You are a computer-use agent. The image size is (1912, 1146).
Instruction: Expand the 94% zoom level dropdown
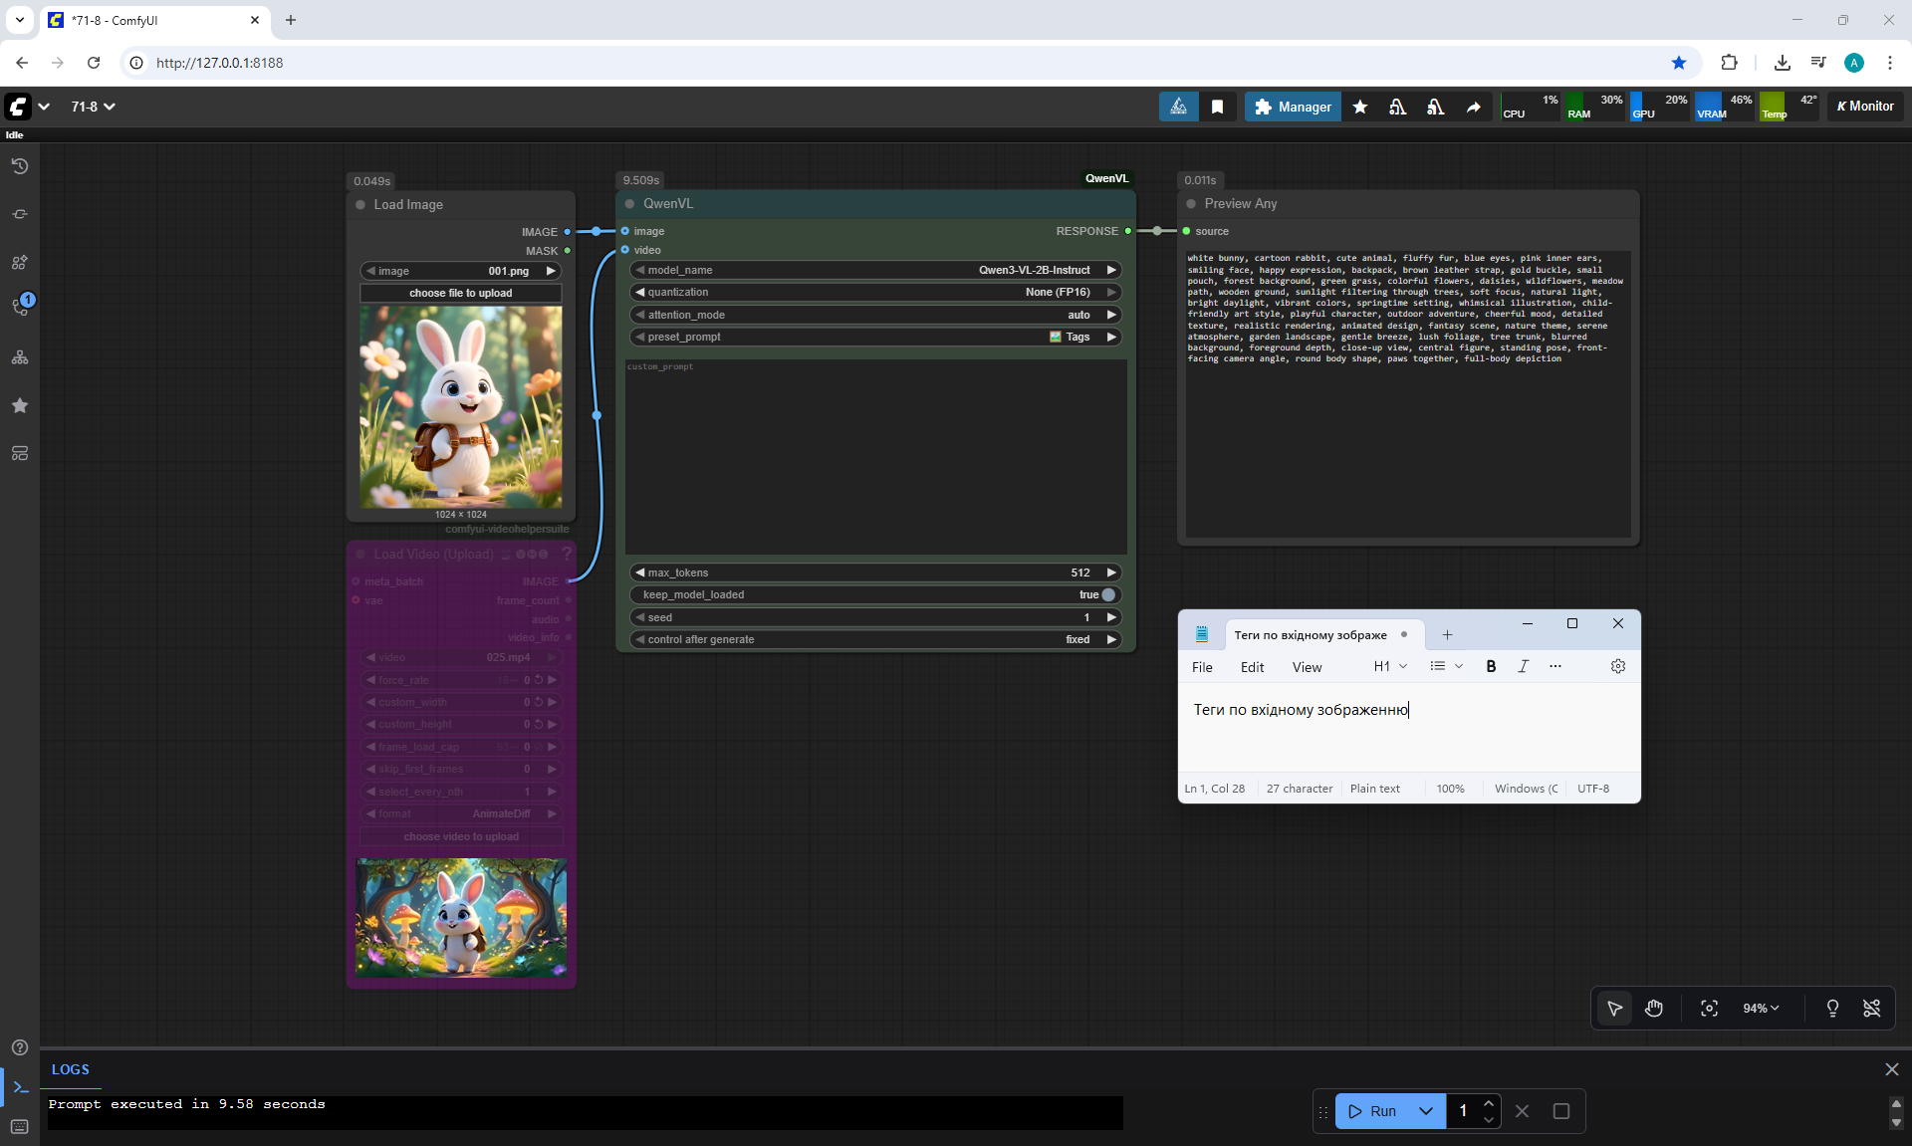click(1761, 1009)
